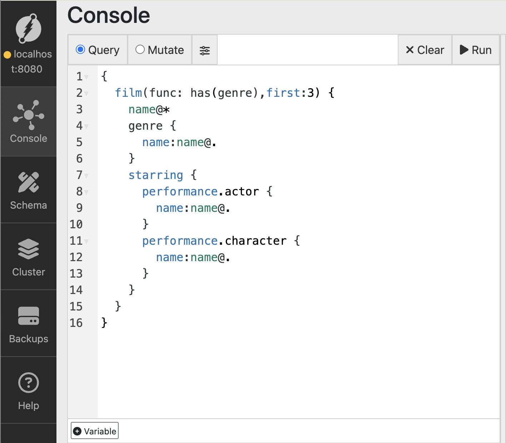506x443 pixels.
Task: Collapse the film block fold on line 2
Action: 87,94
